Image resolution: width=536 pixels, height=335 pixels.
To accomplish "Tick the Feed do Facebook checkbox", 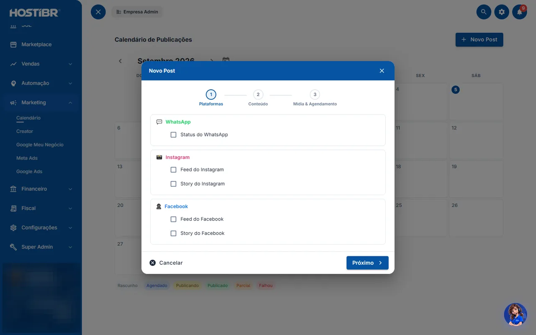I will coord(173,219).
